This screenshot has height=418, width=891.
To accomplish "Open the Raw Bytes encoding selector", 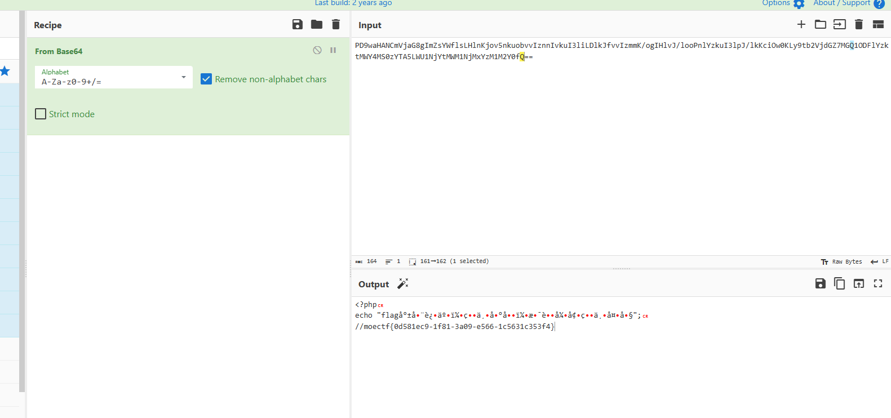I will pyautogui.click(x=841, y=261).
